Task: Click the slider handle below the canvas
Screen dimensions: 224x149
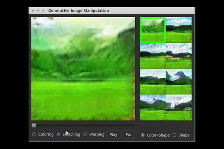Action: (x=34, y=125)
